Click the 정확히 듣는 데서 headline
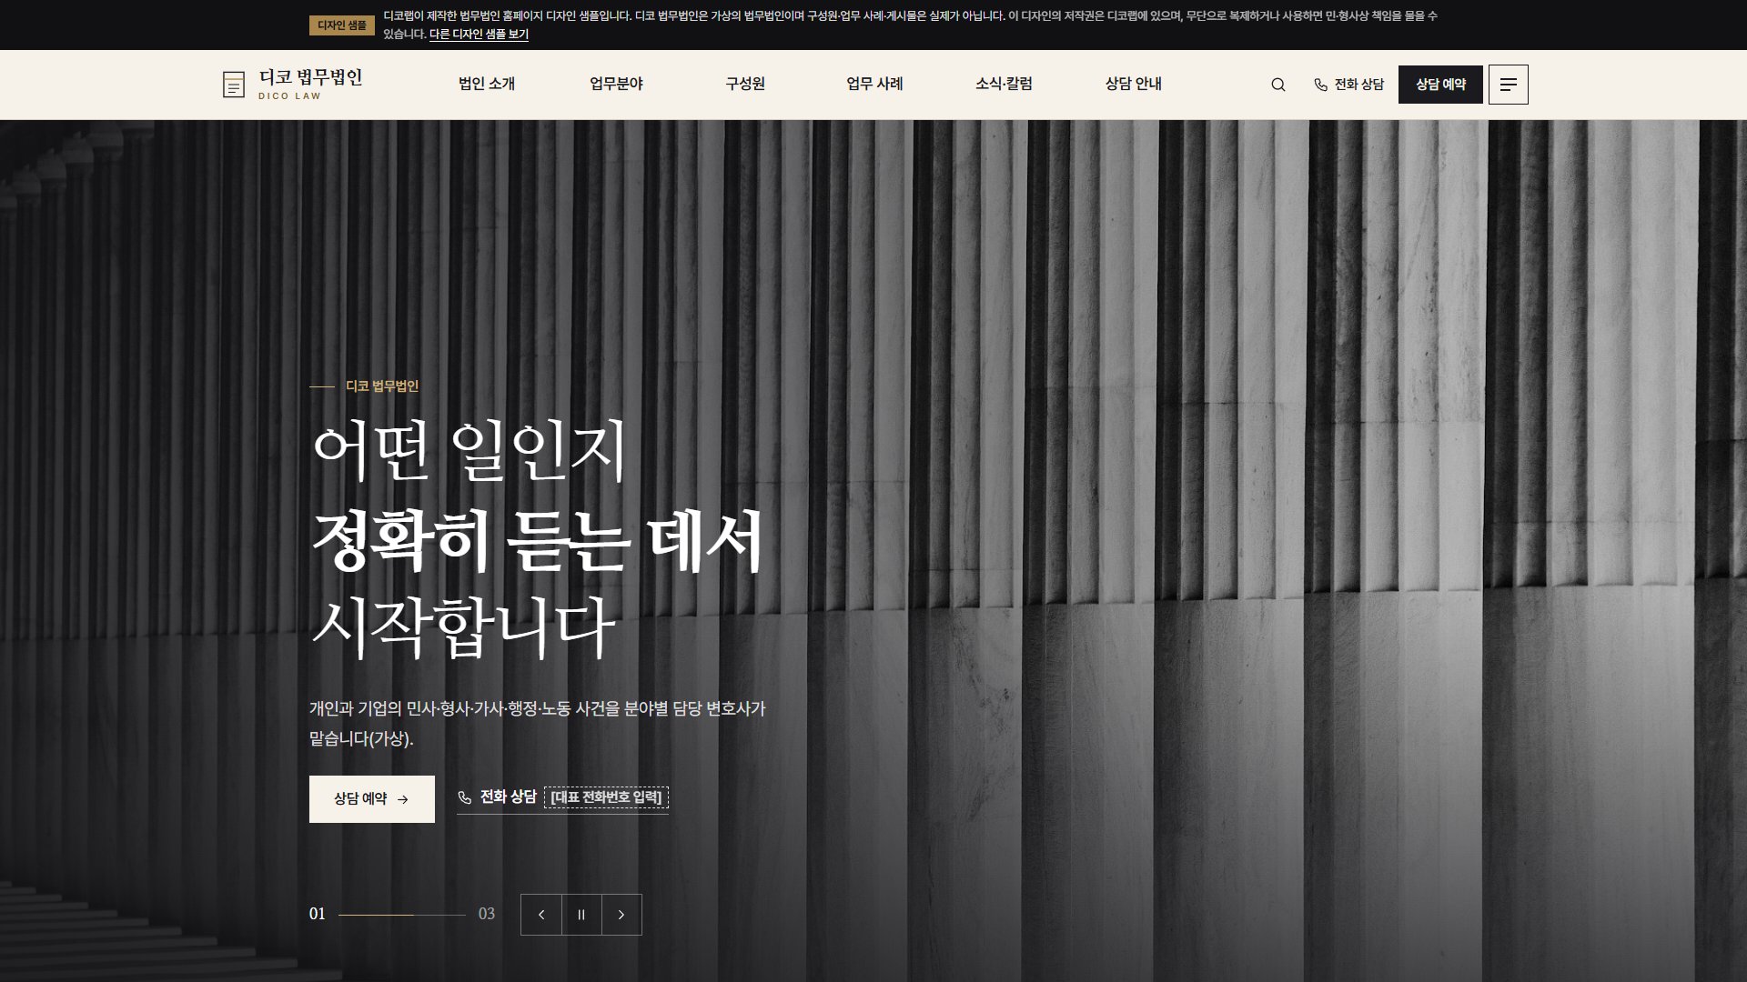 [537, 541]
